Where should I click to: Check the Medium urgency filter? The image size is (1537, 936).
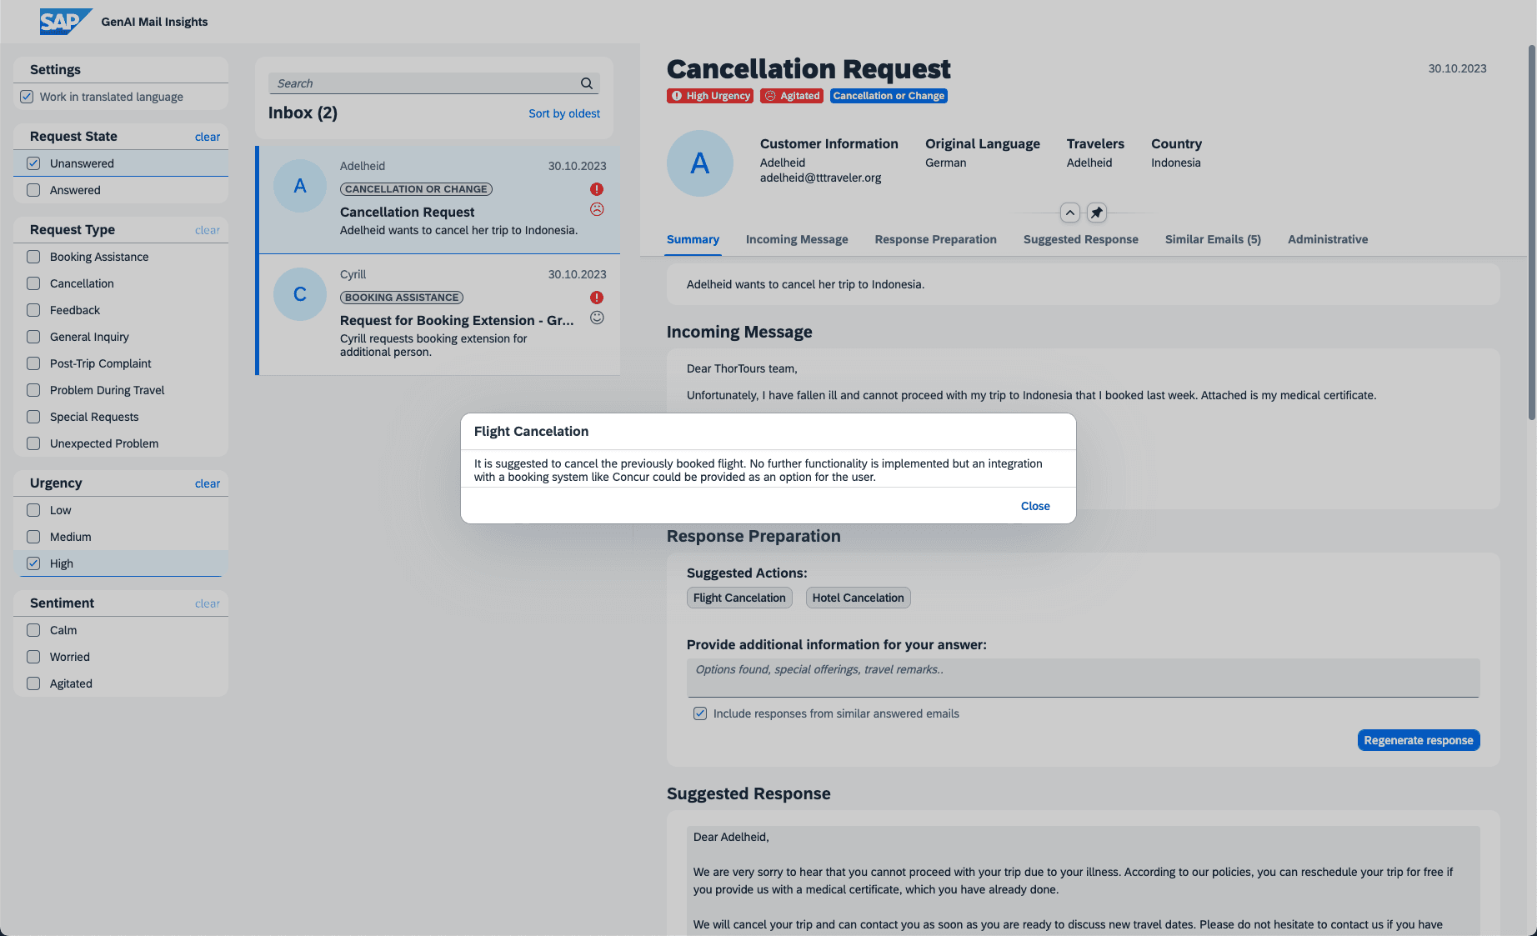point(33,537)
